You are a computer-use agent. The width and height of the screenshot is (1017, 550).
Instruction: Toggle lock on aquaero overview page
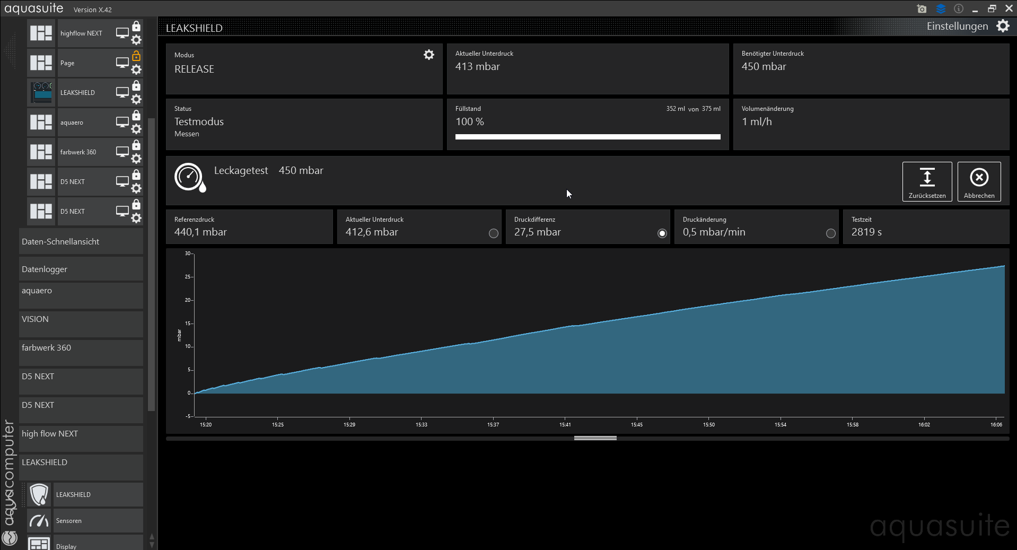[136, 116]
